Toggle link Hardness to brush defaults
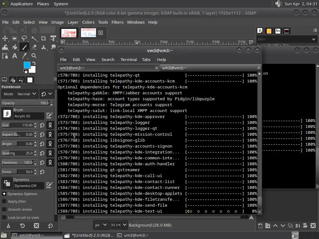Viewport: 319px width, 239px height. coord(50,162)
